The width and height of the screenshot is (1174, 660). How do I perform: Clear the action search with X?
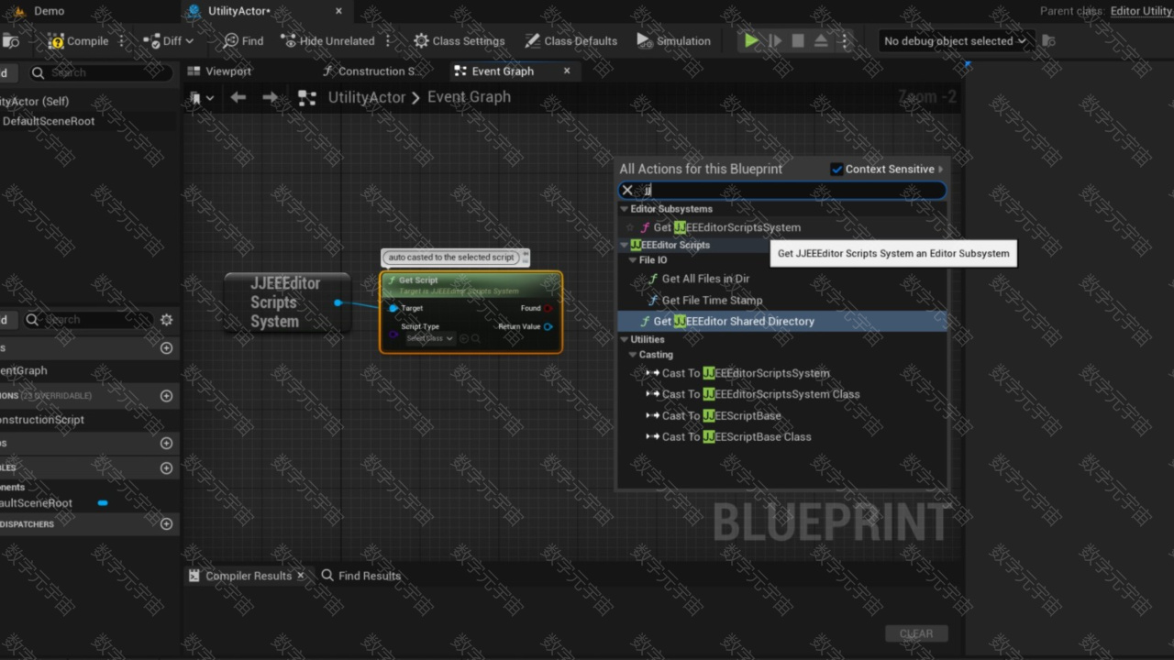(627, 191)
